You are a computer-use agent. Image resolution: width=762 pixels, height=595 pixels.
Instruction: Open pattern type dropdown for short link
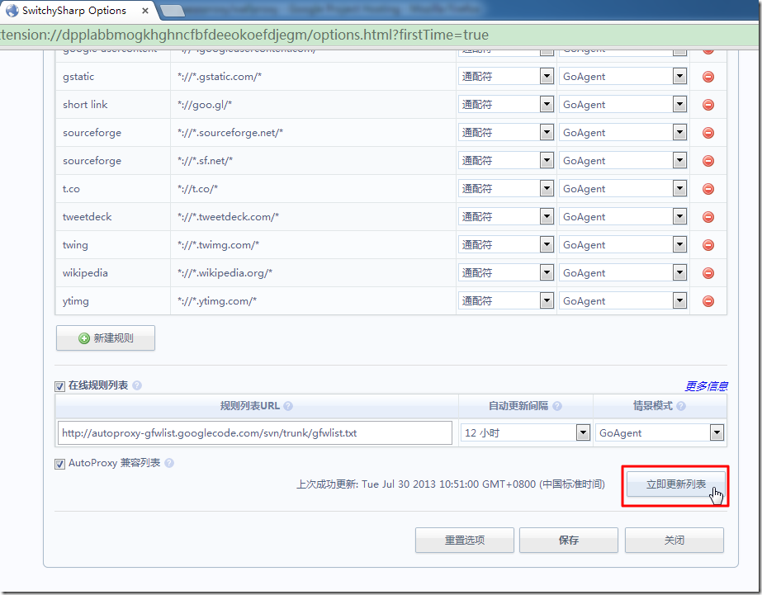(506, 105)
